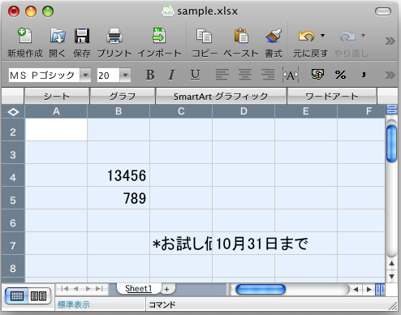This screenshot has height=315, width=401.
Task: Toggle italic formatting
Action: pos(171,75)
